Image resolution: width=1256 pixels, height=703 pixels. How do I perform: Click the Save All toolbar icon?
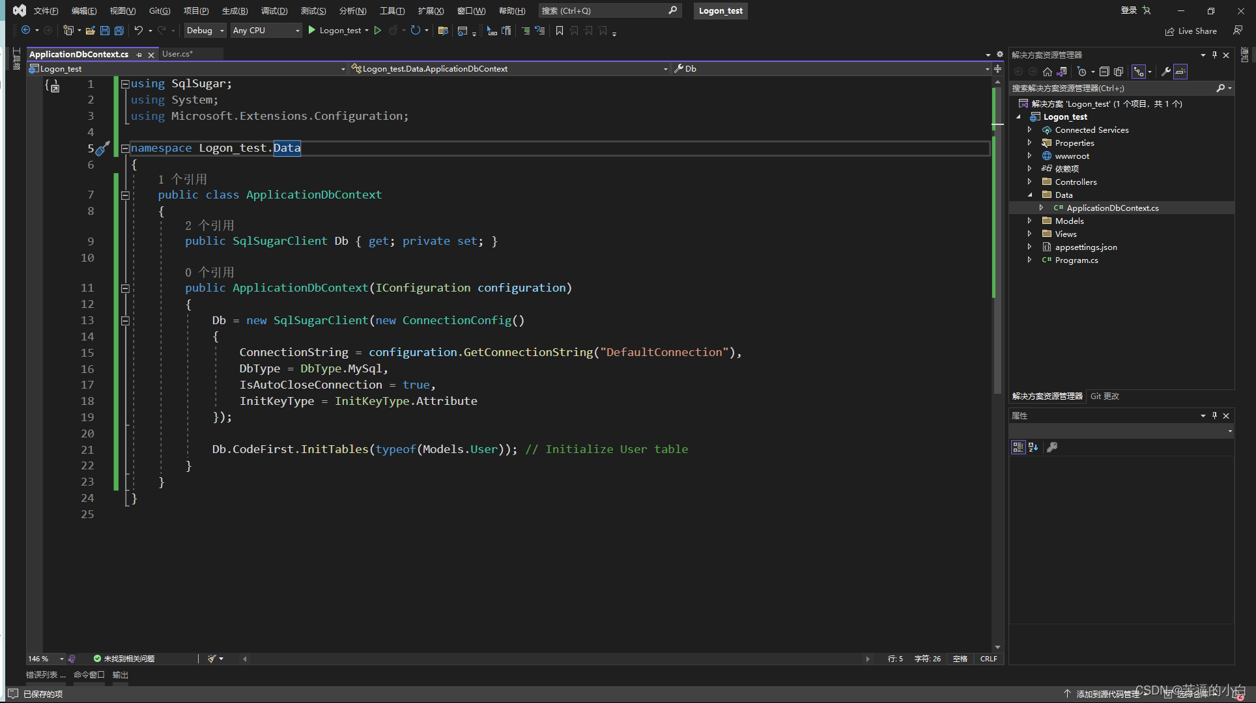pos(119,31)
